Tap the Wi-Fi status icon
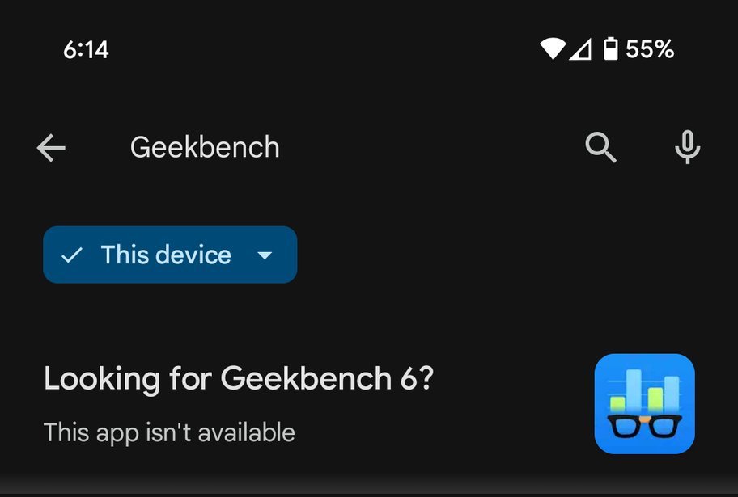This screenshot has width=738, height=497. [x=553, y=50]
